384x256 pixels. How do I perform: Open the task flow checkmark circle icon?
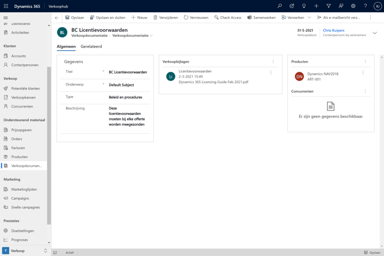292,6
